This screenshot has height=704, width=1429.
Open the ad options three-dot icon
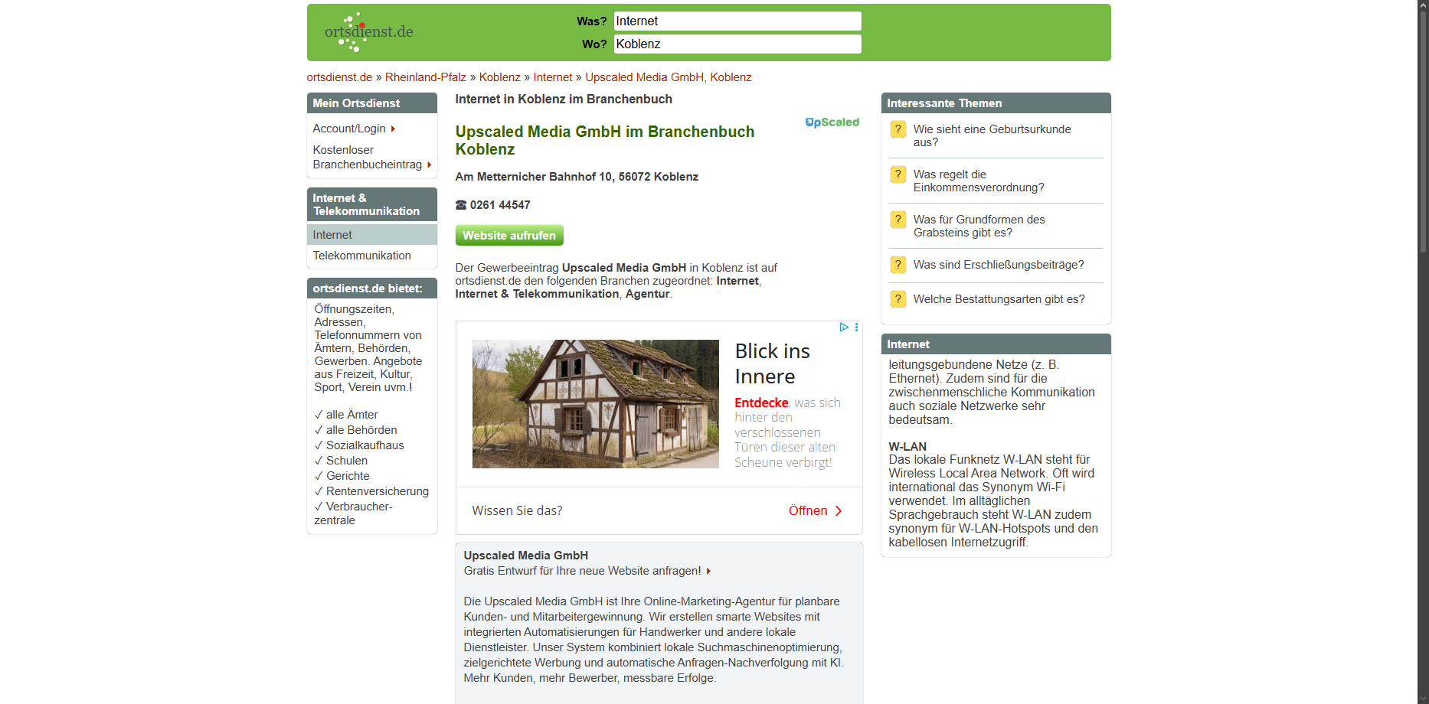coord(856,328)
